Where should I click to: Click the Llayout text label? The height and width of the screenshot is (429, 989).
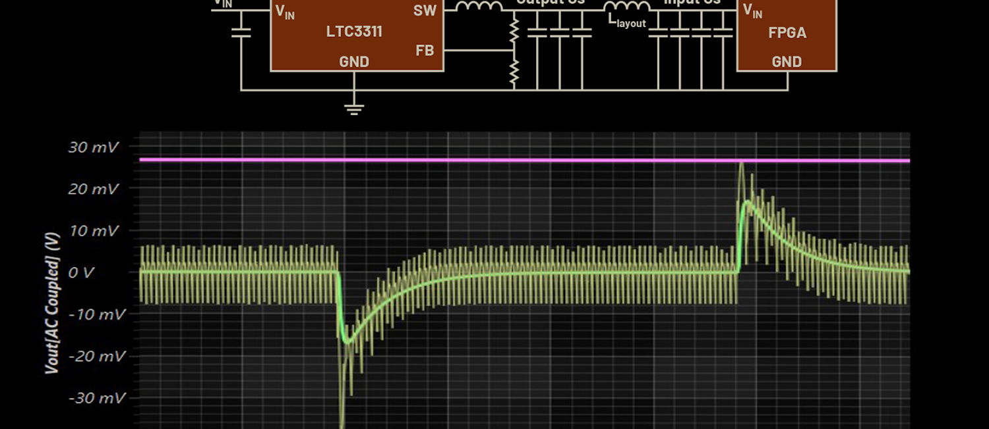tap(627, 23)
